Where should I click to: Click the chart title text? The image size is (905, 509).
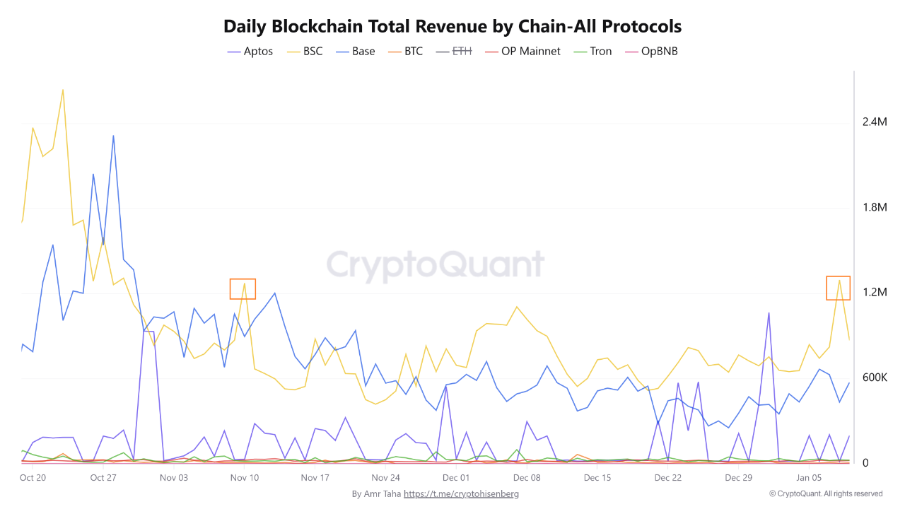click(x=452, y=27)
